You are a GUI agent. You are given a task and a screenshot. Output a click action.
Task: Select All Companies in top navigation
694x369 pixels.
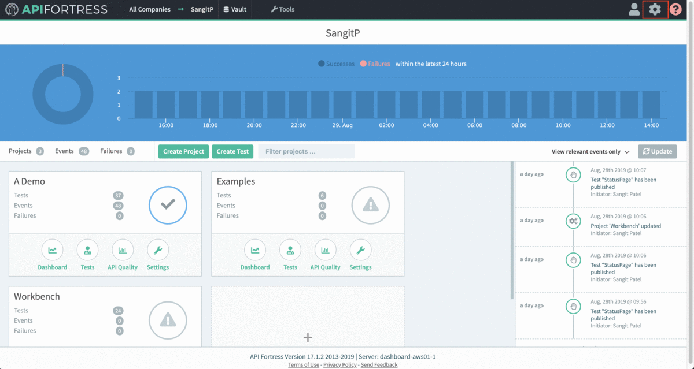point(149,9)
